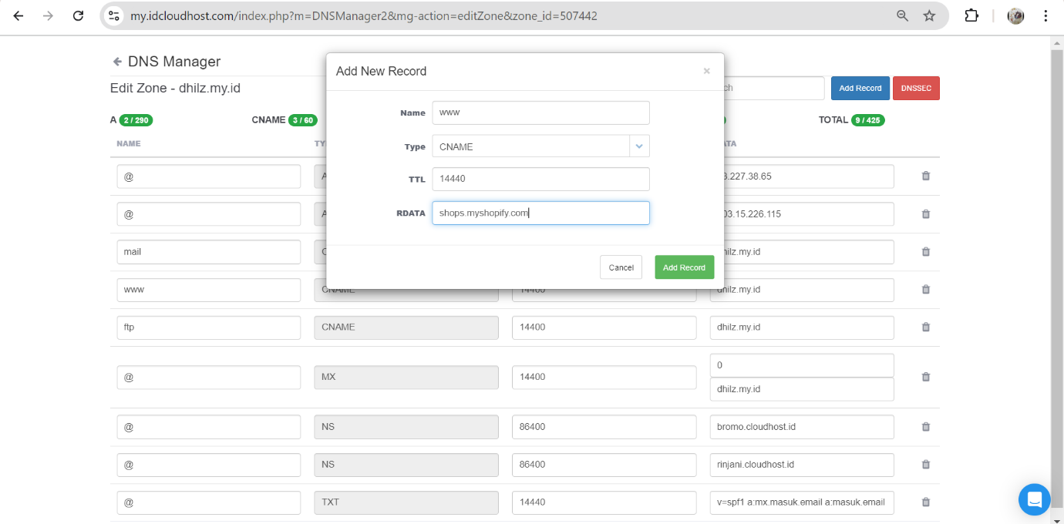Click the ftp name field
The width and height of the screenshot is (1064, 524).
[x=209, y=327]
